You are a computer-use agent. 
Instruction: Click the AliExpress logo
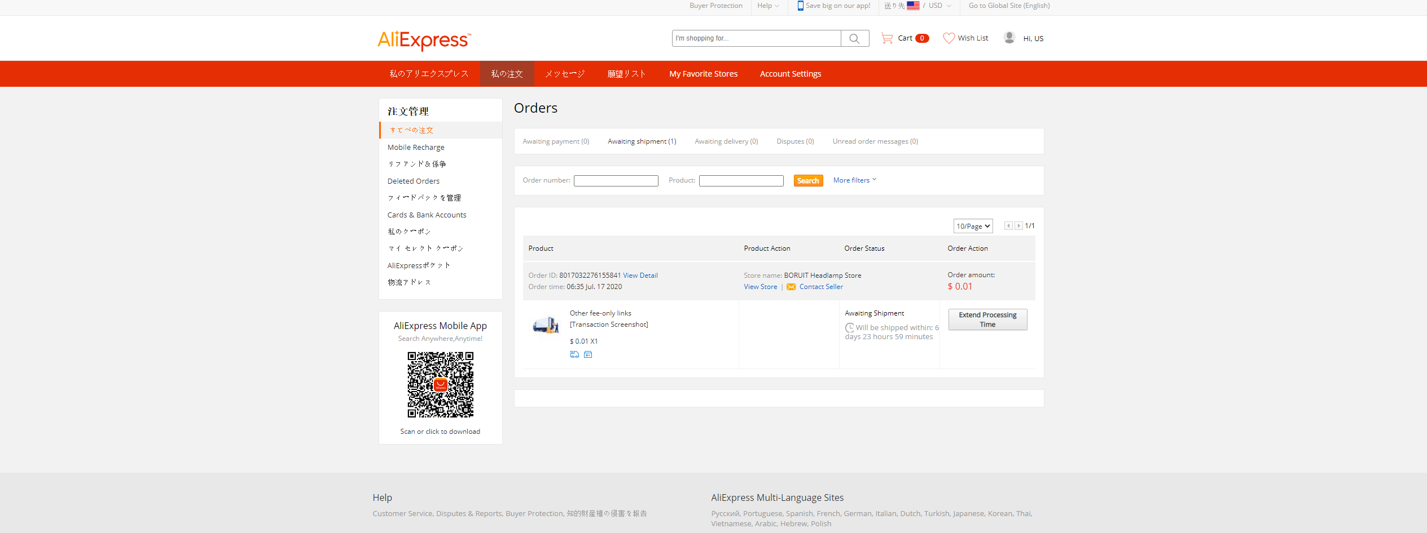click(424, 40)
